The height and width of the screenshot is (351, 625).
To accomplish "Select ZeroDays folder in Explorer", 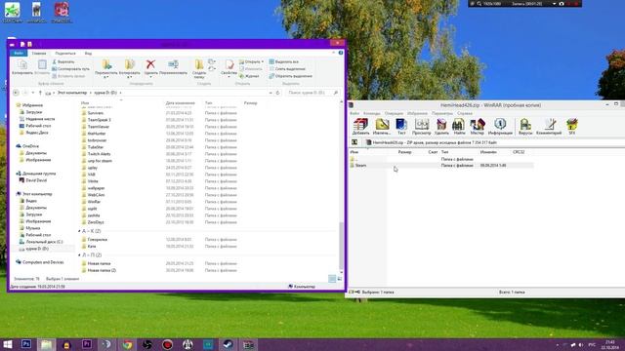I will [96, 222].
